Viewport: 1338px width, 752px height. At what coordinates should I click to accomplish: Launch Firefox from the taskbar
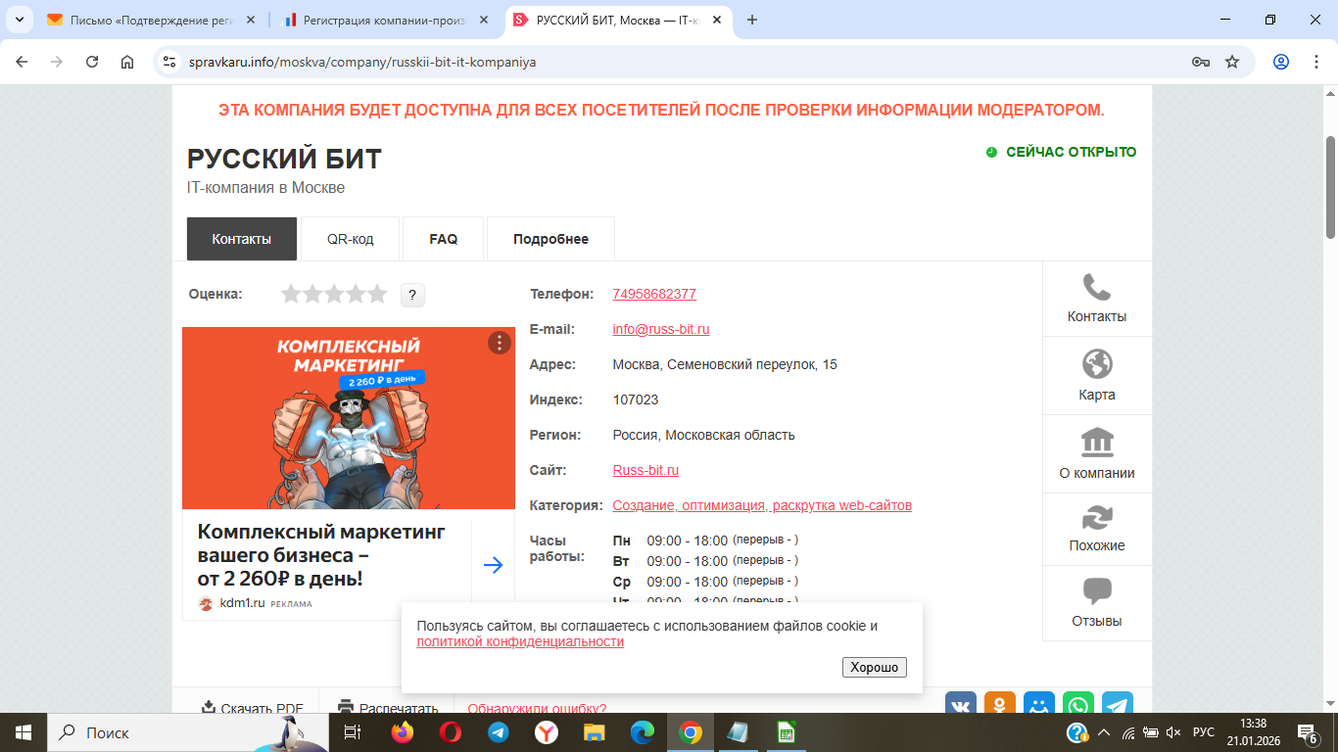pyautogui.click(x=402, y=732)
